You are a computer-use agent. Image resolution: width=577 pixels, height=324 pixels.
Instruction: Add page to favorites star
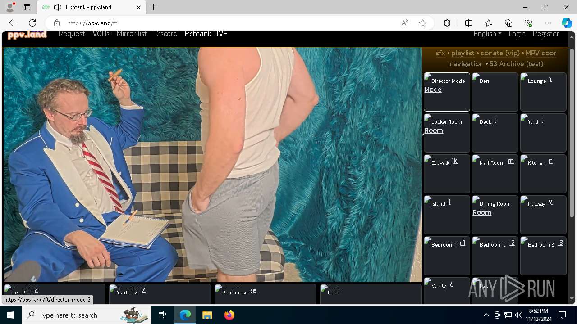click(423, 23)
